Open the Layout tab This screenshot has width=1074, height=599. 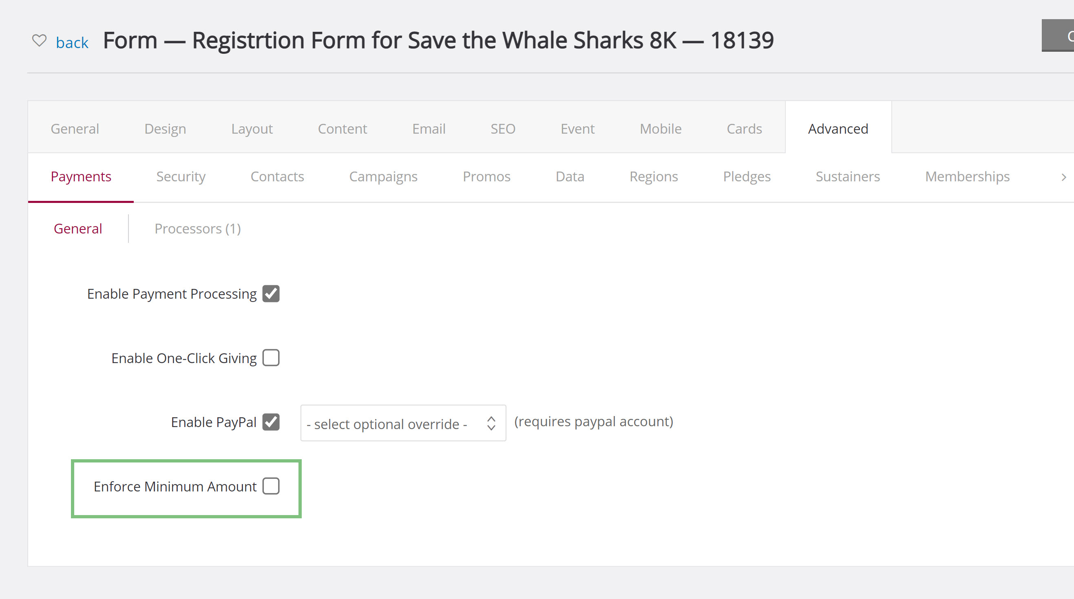pyautogui.click(x=252, y=129)
